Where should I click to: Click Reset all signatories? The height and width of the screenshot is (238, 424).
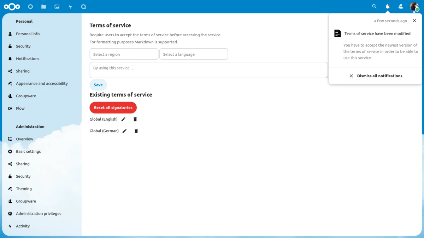click(x=113, y=108)
